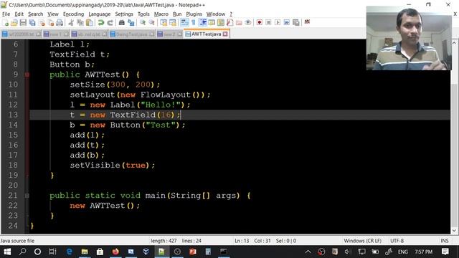The image size is (459, 258).
Task: Toggle the indent guide toolbar button
Action: click(202, 22)
